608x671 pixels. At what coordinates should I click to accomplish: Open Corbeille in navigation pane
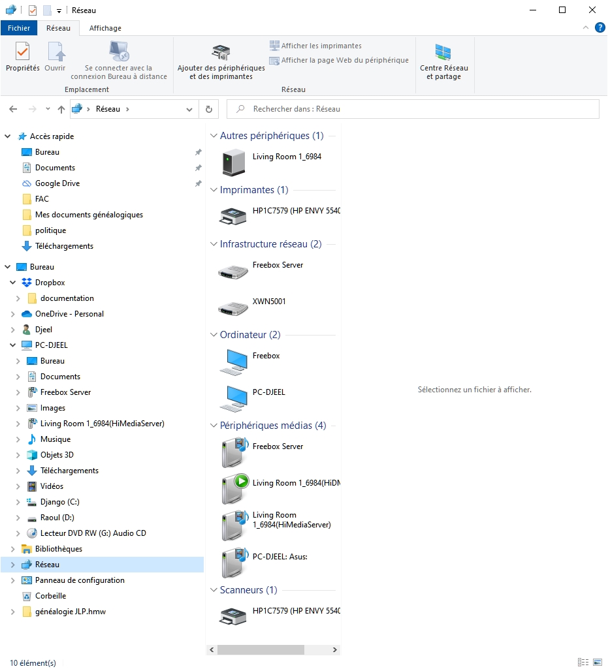pos(50,596)
